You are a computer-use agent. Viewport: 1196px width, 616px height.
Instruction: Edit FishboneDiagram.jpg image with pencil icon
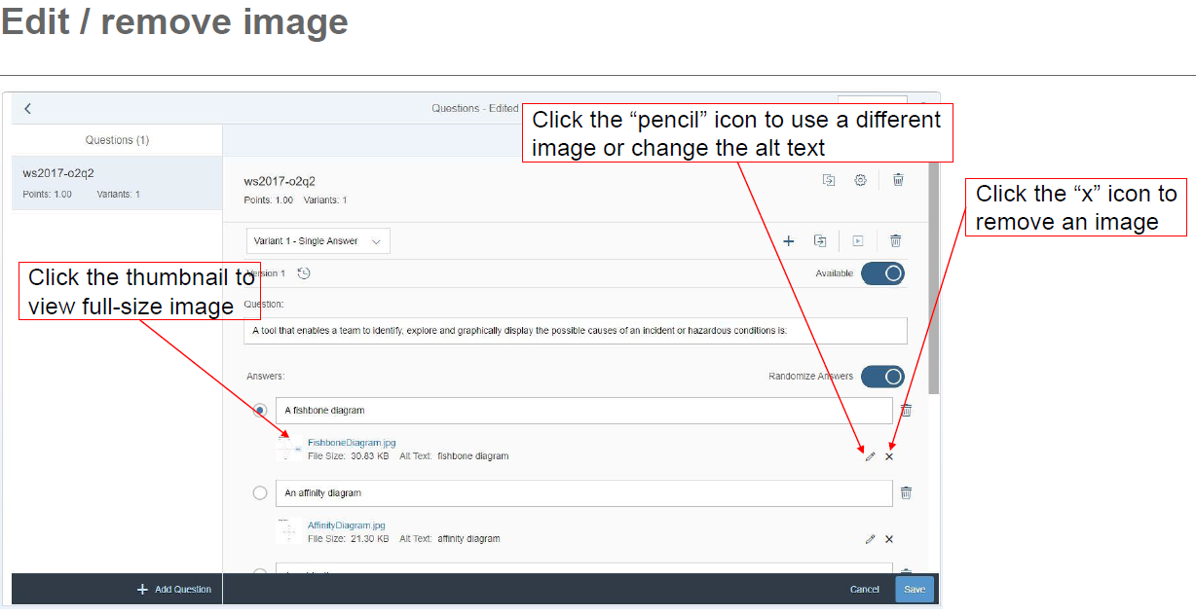point(870,456)
